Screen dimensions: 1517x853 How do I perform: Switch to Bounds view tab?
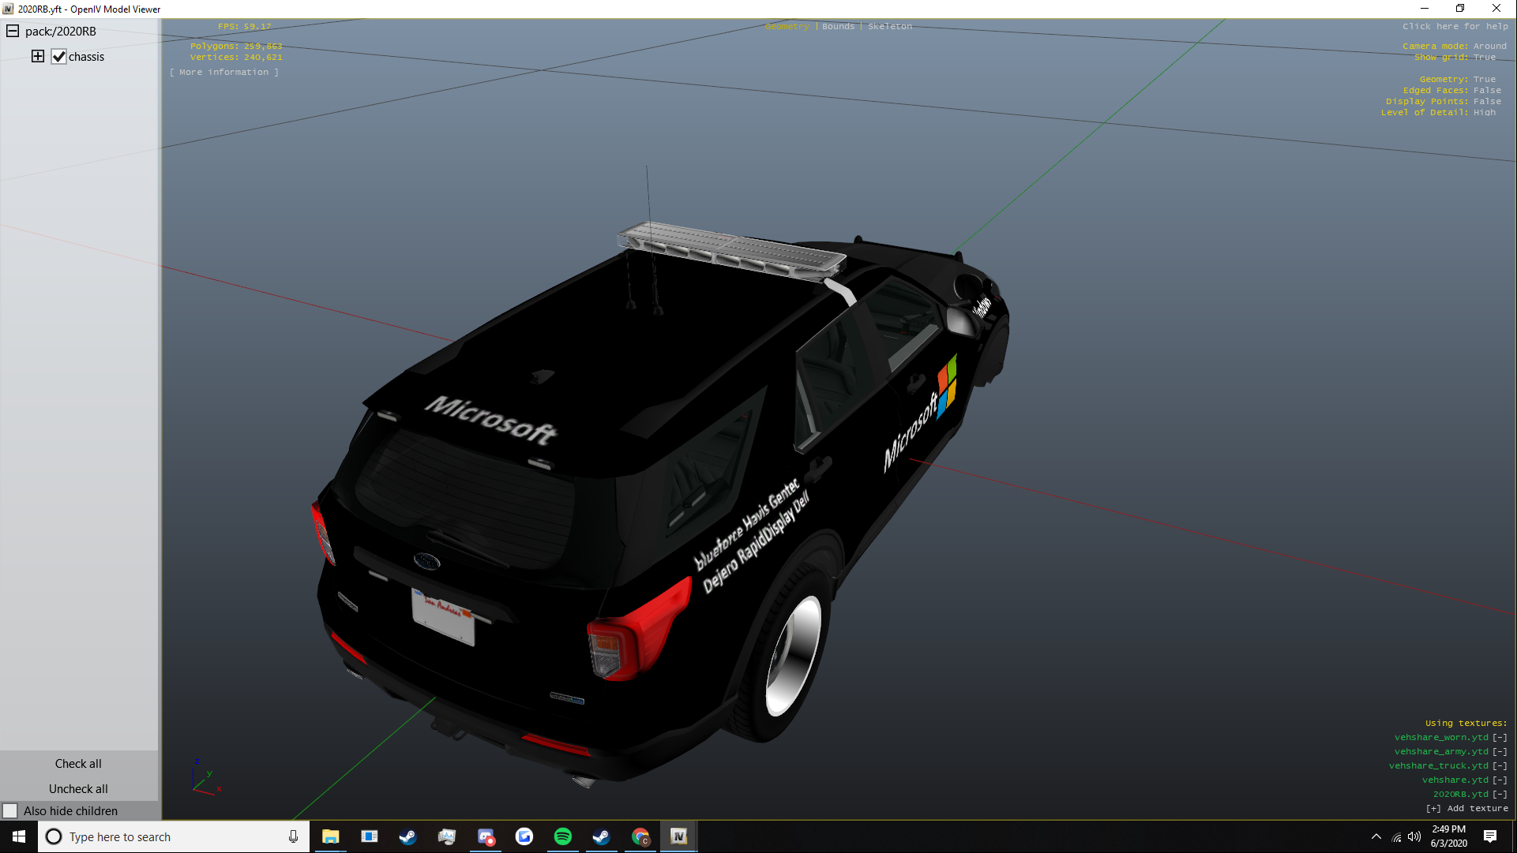pyautogui.click(x=838, y=27)
